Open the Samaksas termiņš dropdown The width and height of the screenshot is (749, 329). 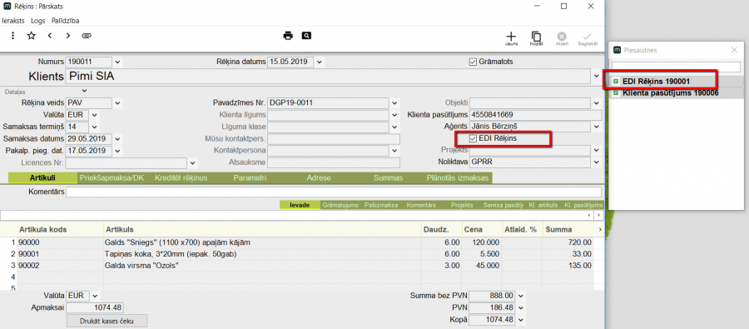point(94,127)
